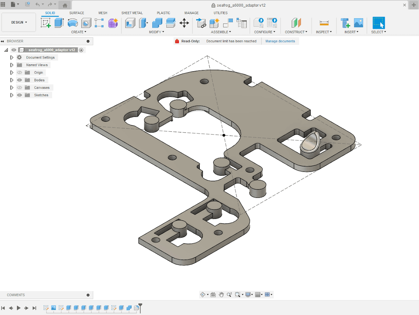Click the Configure Model icon
This screenshot has width=419, height=315.
pos(258,23)
